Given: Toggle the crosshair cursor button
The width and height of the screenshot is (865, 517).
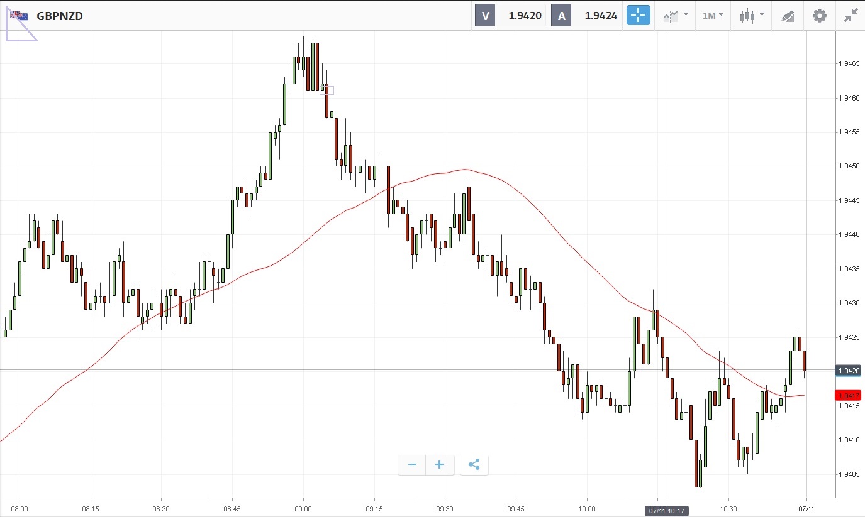Looking at the screenshot, I should point(638,15).
